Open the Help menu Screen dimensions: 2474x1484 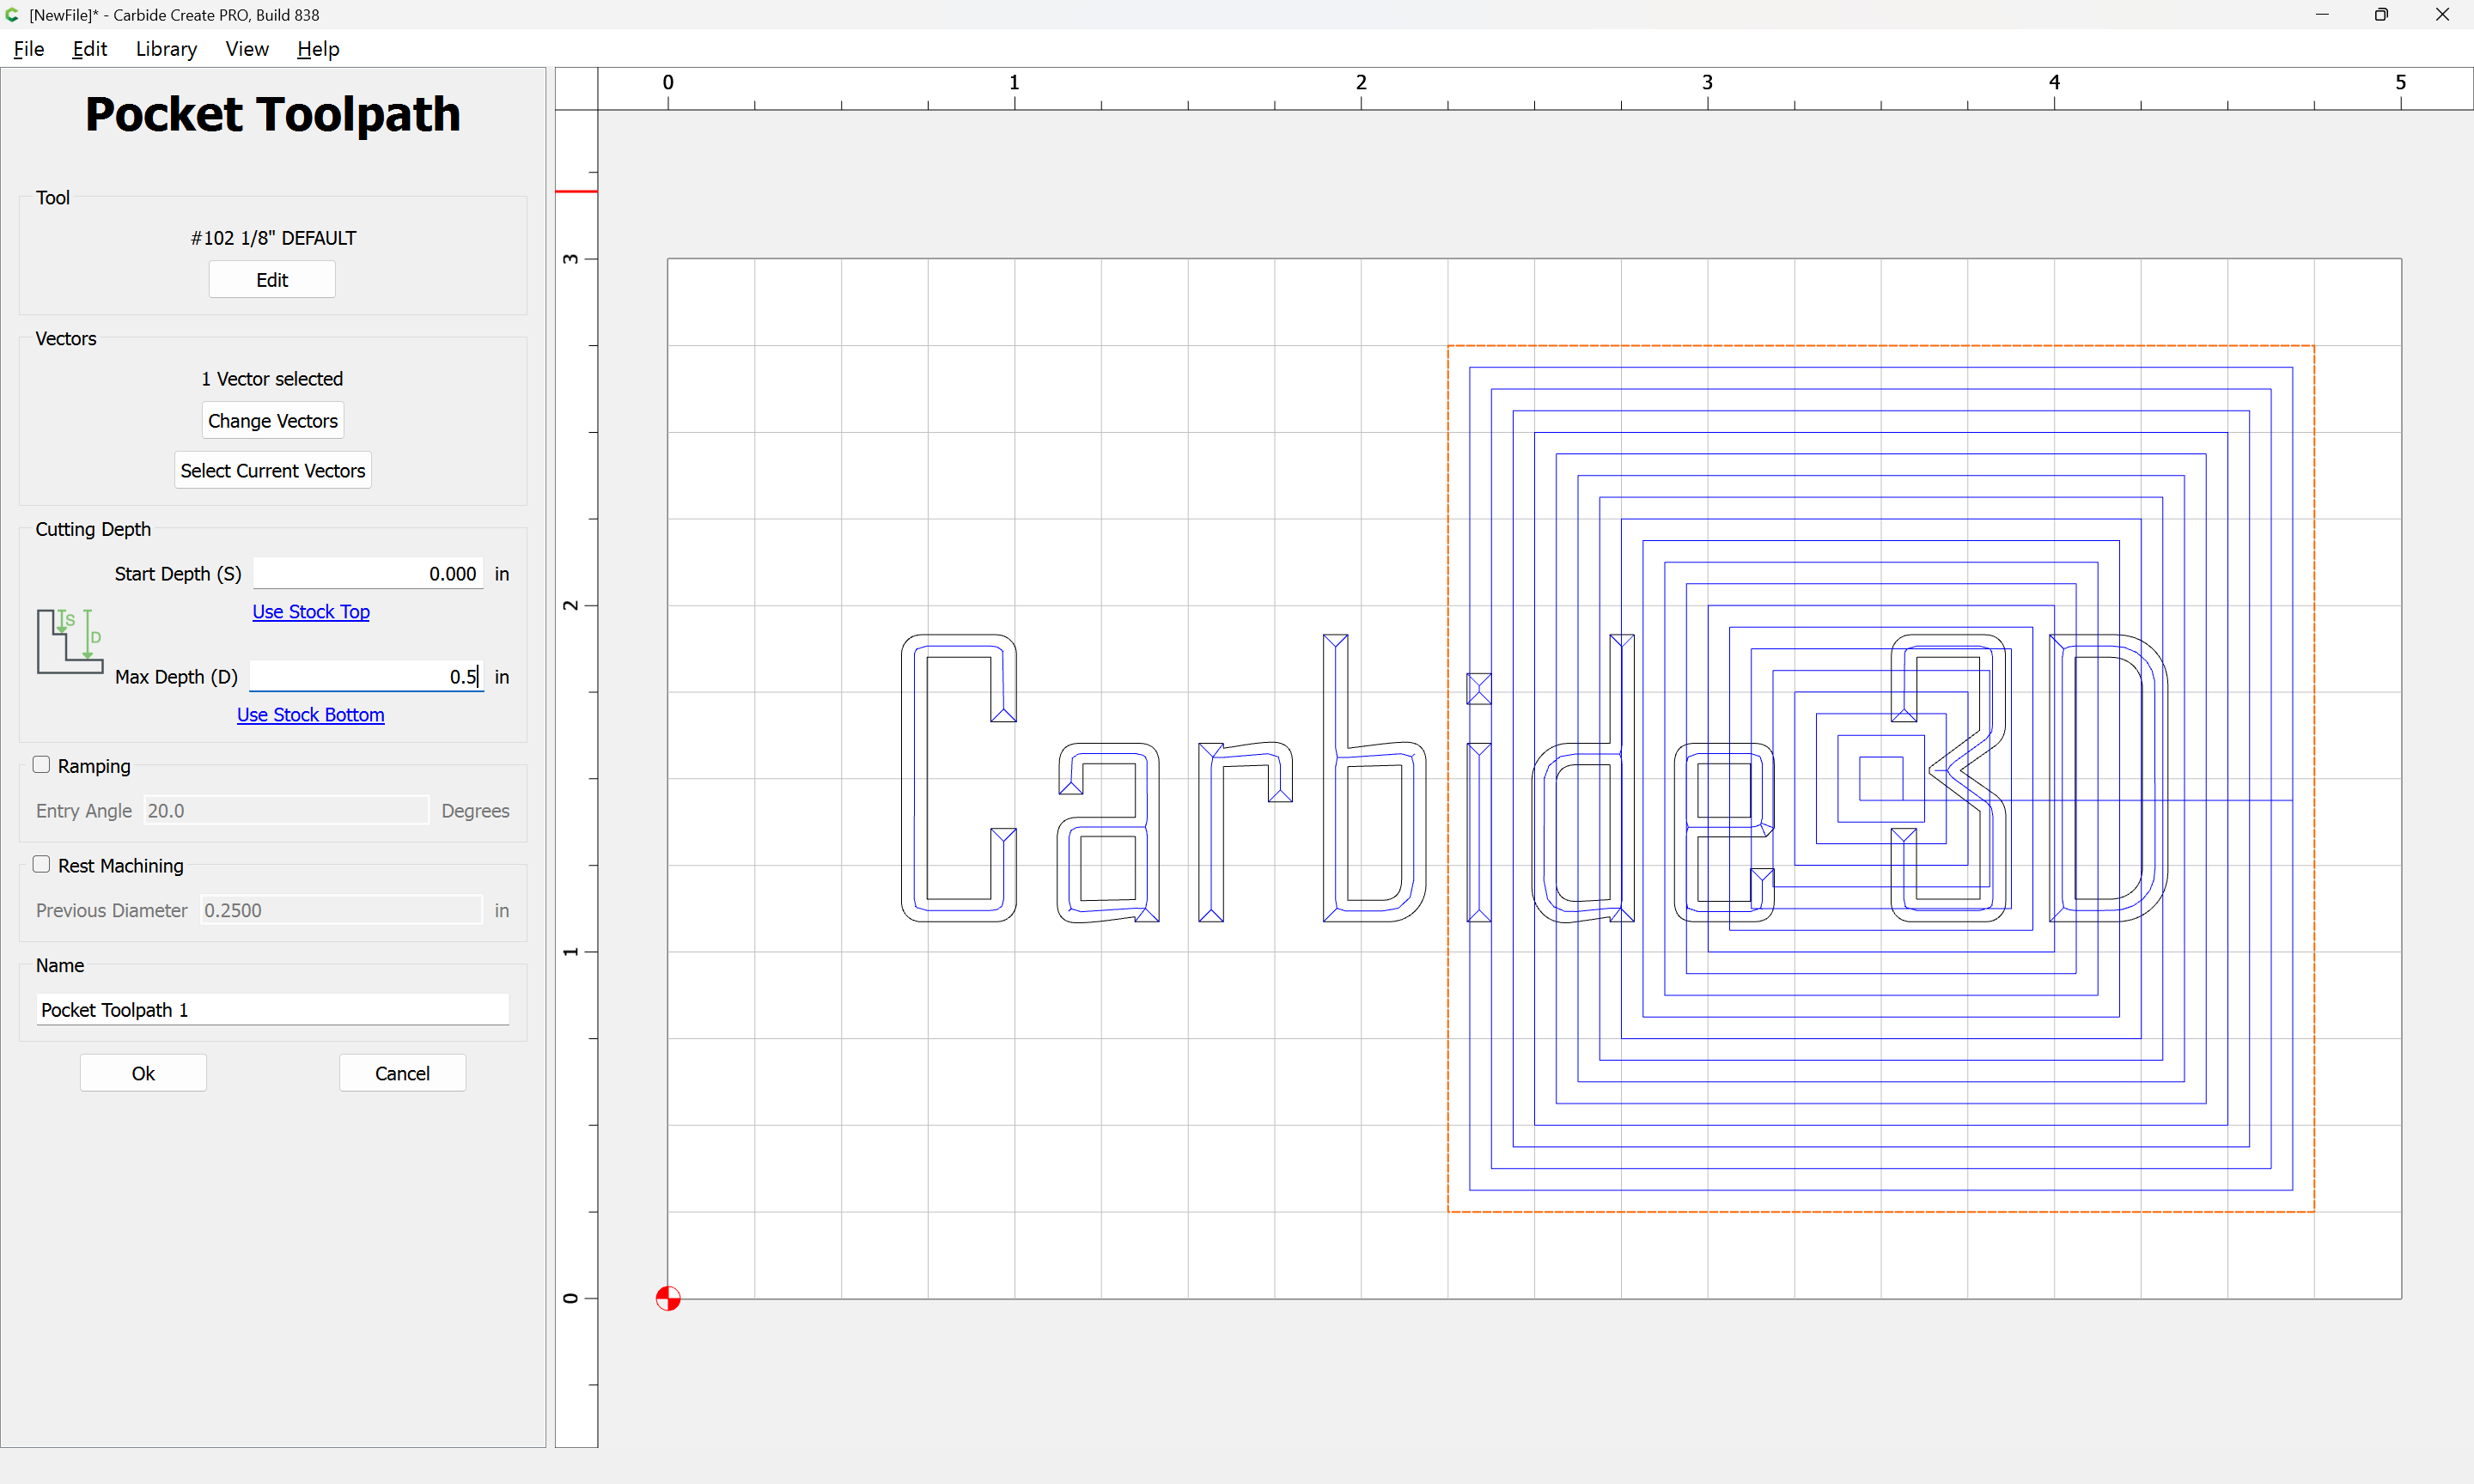(318, 49)
